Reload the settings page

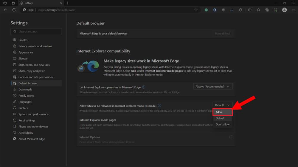click(x=14, y=10)
